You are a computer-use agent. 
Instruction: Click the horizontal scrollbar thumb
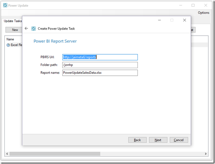pyautogui.click(x=55, y=154)
